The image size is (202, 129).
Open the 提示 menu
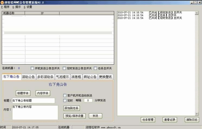pyautogui.click(x=17, y=7)
